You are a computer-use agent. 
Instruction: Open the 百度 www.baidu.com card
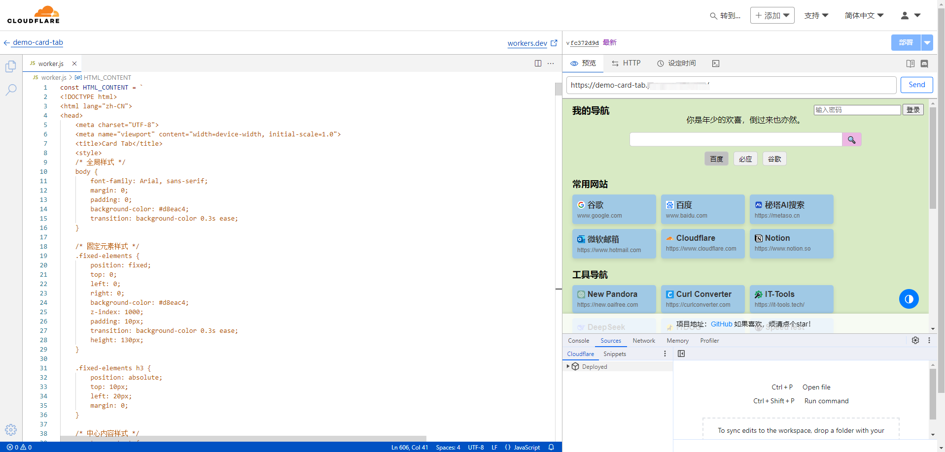click(x=703, y=209)
